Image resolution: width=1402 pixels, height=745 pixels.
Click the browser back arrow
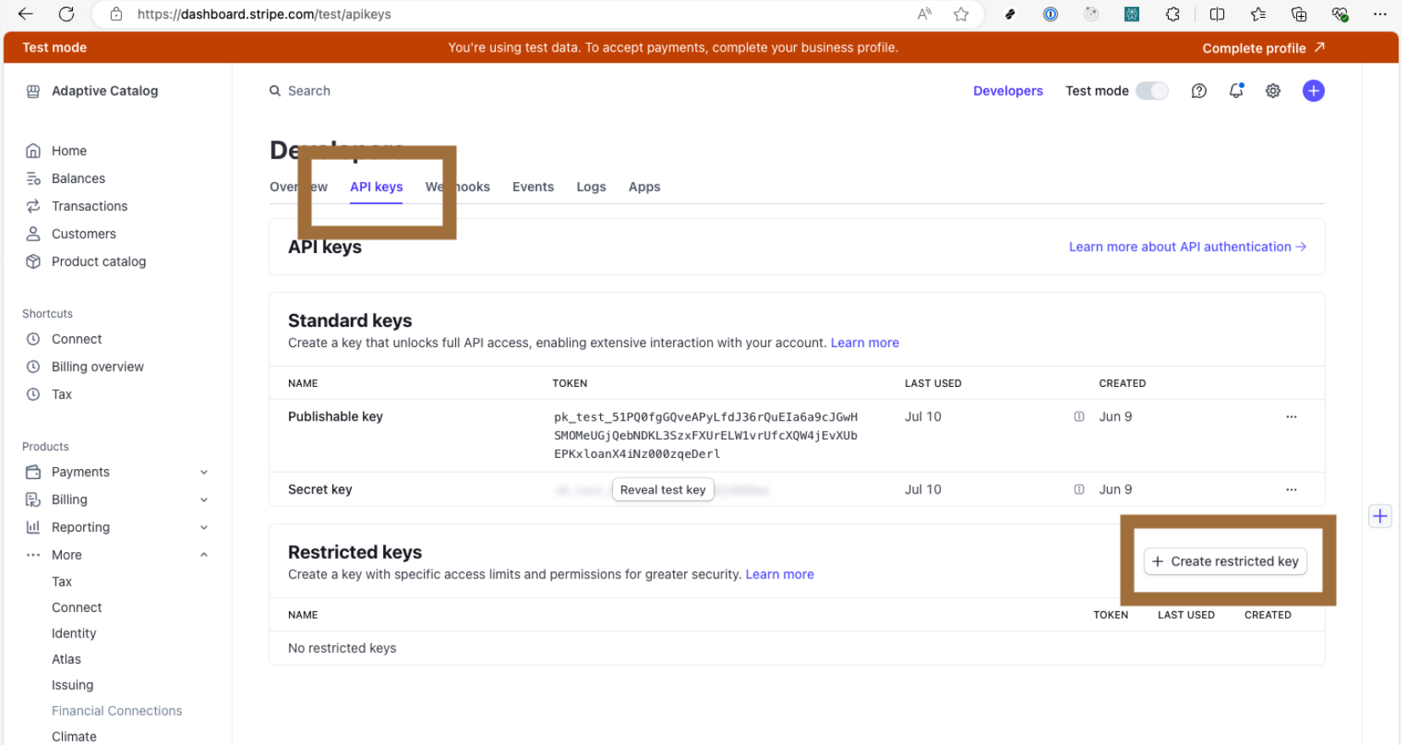25,14
